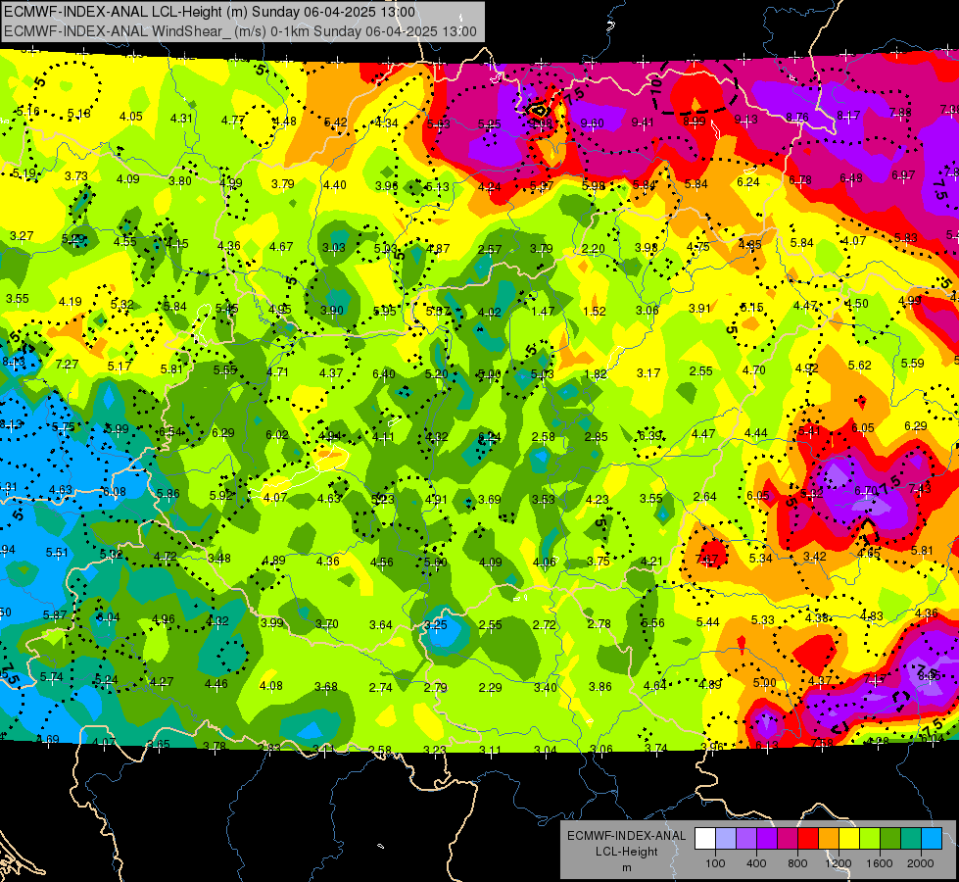Click wind shear value 5.59
Viewport: 959px width, 882px height.
913,364
